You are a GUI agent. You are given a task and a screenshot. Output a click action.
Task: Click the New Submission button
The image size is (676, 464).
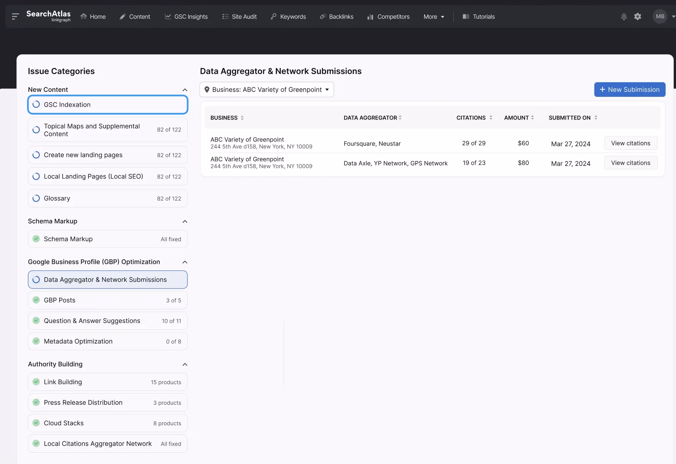(629, 90)
